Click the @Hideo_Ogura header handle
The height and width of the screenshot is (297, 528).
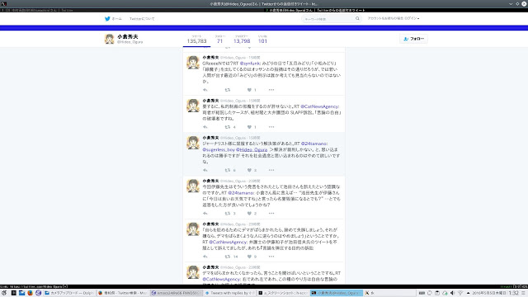coord(130,42)
